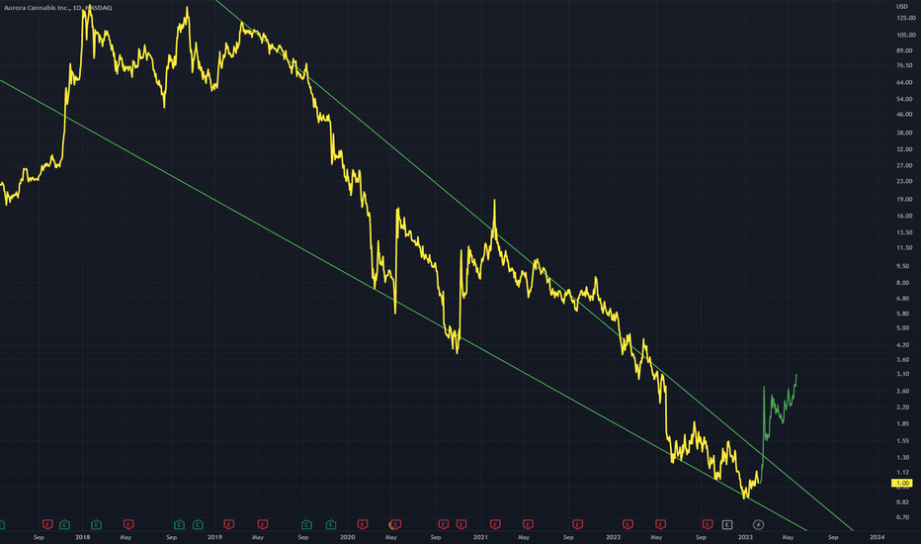The width and height of the screenshot is (921, 544).
Task: Open green earnings marker just before 2020 label
Action: [331, 524]
